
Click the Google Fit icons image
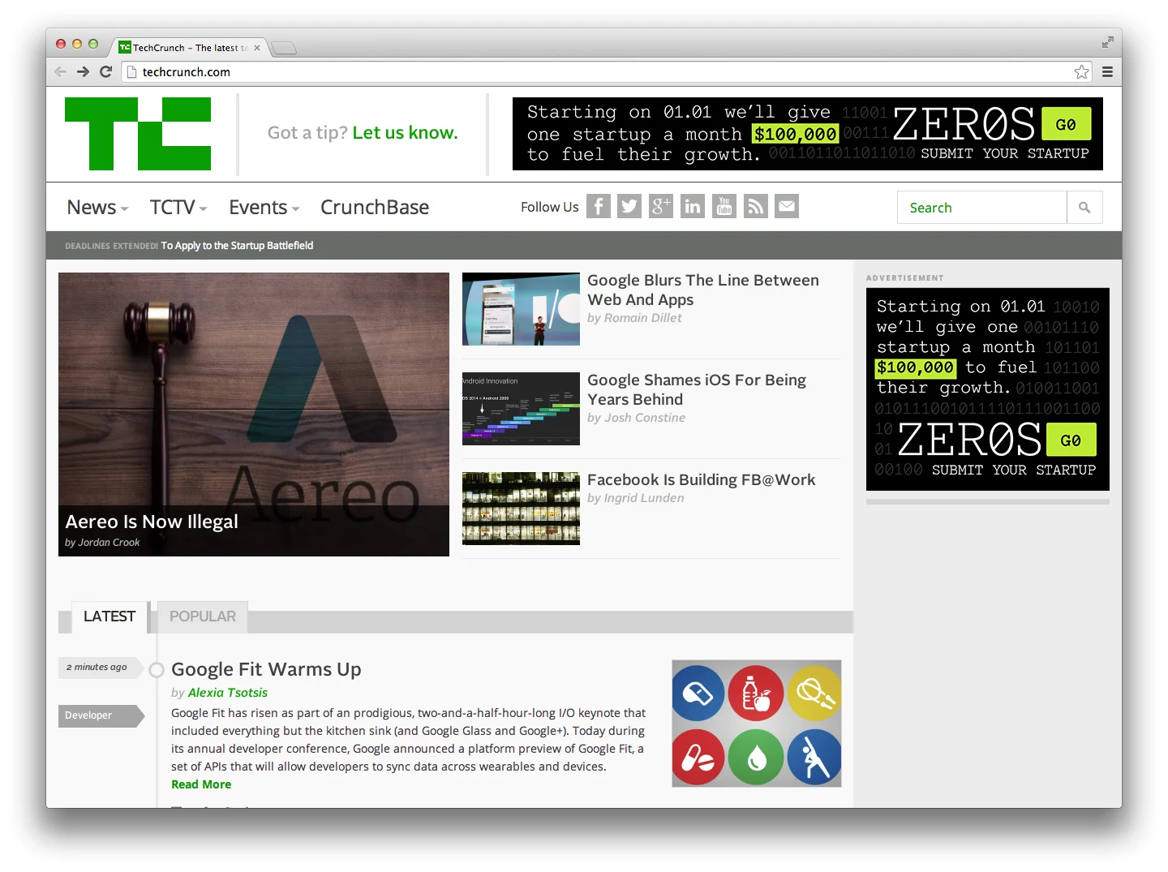756,724
